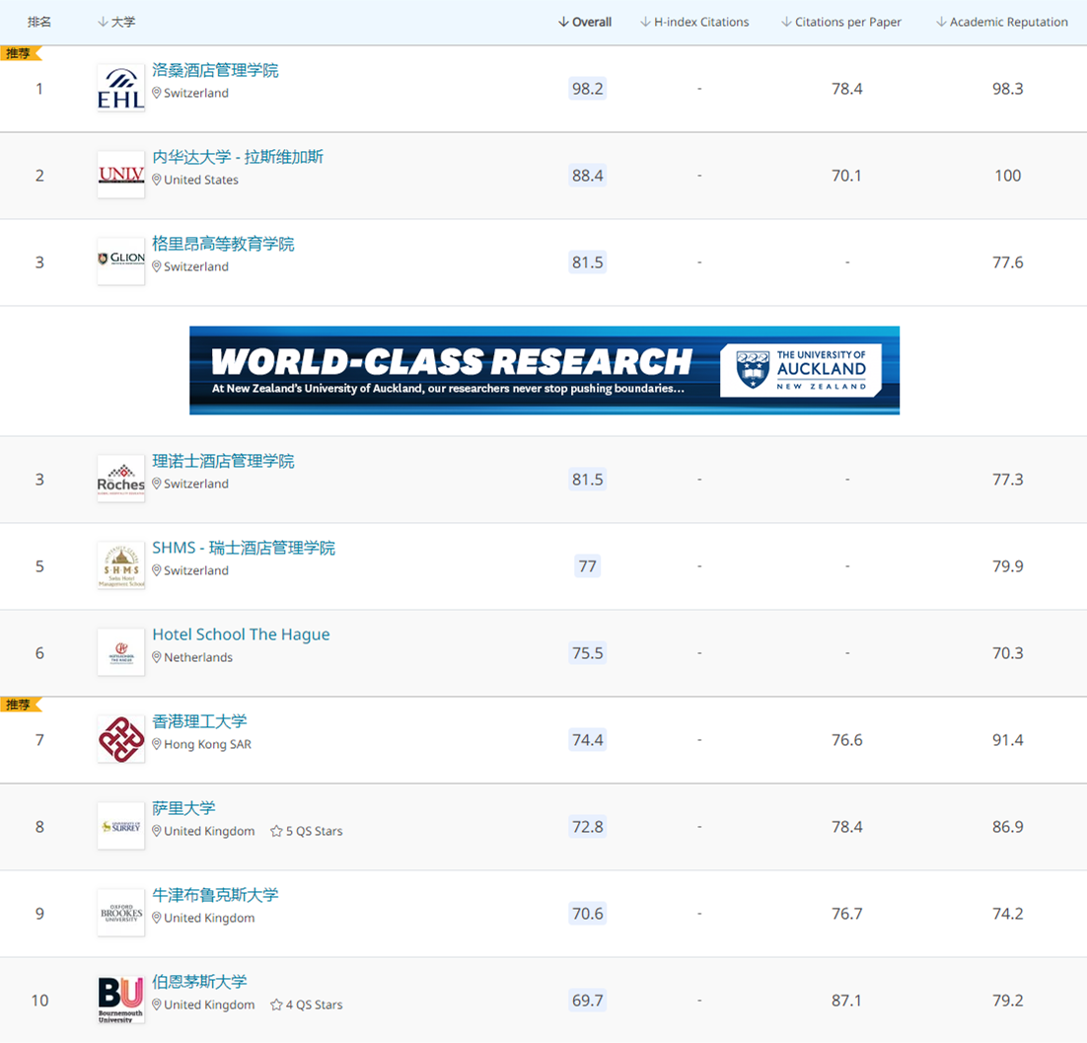
Task: Select the location pin beside Hong Kong SAR
Action: (x=157, y=744)
